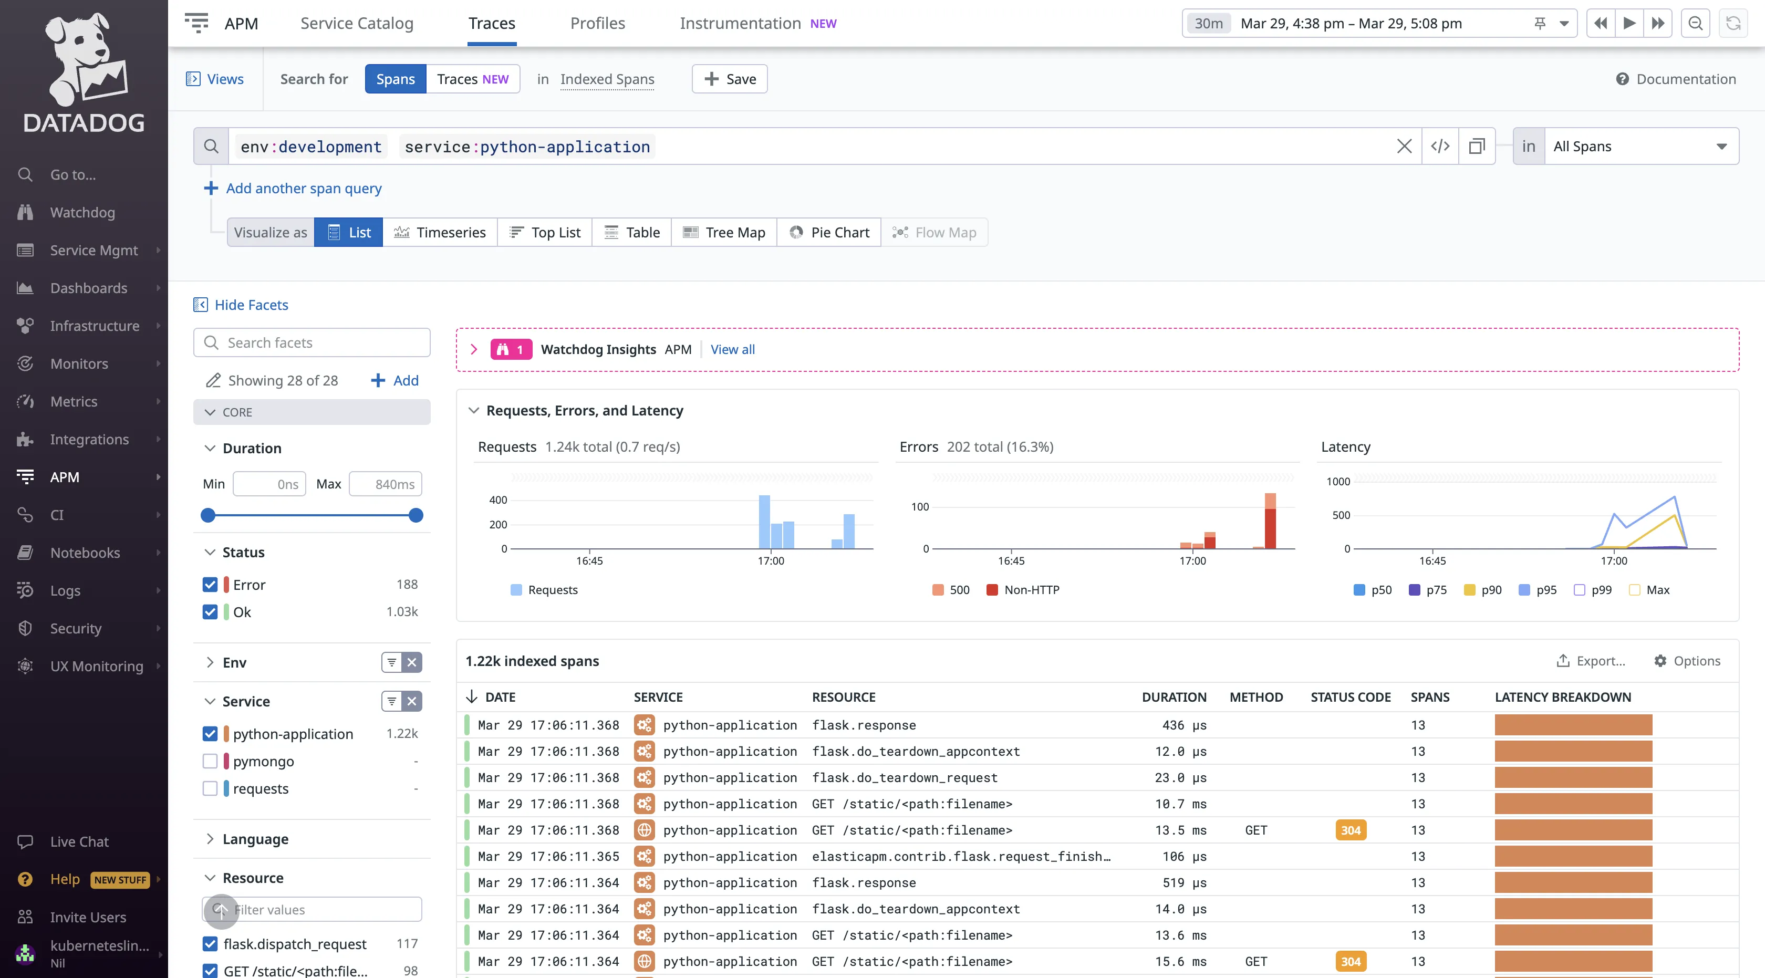Expand the Env facet

[210, 662]
